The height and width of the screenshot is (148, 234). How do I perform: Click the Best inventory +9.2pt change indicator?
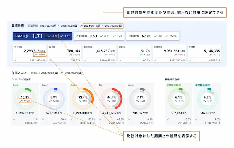pyautogui.click(x=25, y=100)
